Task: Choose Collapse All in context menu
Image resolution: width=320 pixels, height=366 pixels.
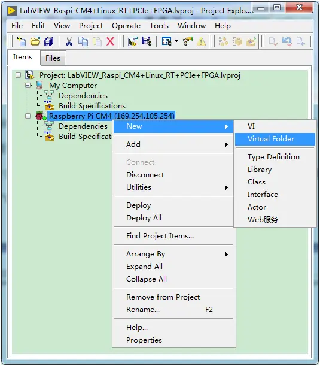Action: tap(174, 279)
